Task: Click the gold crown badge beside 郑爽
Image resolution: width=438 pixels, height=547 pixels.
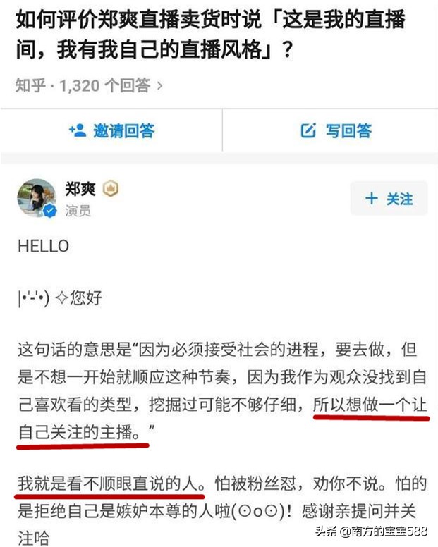Action: point(111,189)
